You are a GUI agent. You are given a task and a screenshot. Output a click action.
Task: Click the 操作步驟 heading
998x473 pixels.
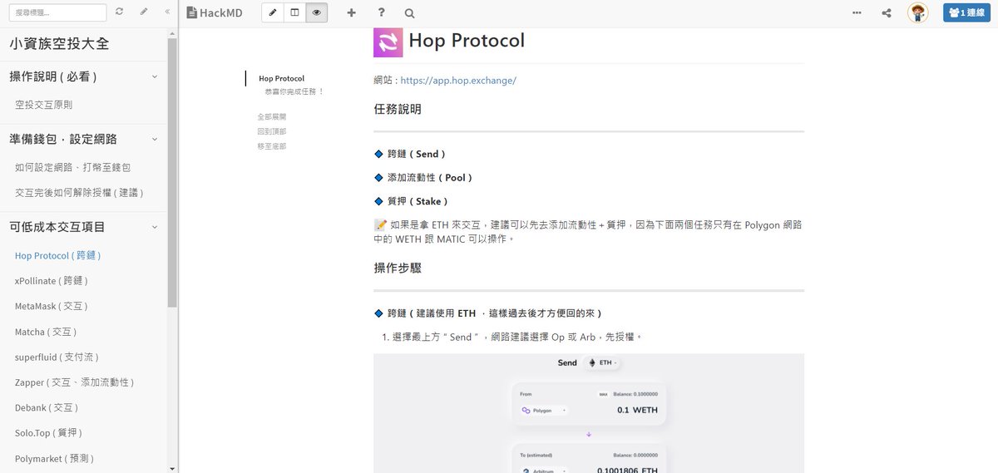[x=398, y=269]
